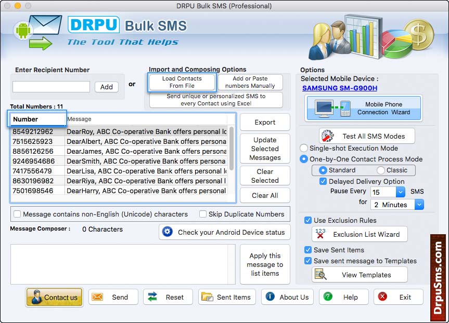Open the Pause Every 15 SMS dropdown
The width and height of the screenshot is (449, 323).
click(x=400, y=192)
